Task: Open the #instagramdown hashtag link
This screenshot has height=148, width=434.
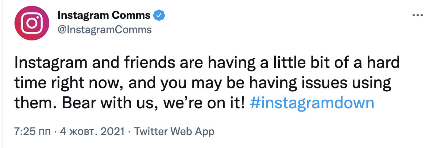Action: coord(312,103)
